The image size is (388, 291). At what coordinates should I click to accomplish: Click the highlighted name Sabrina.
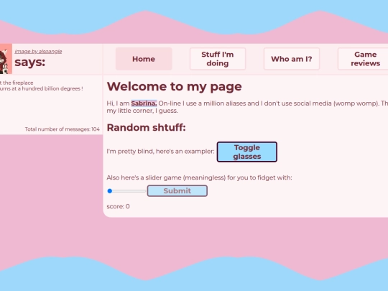click(144, 103)
